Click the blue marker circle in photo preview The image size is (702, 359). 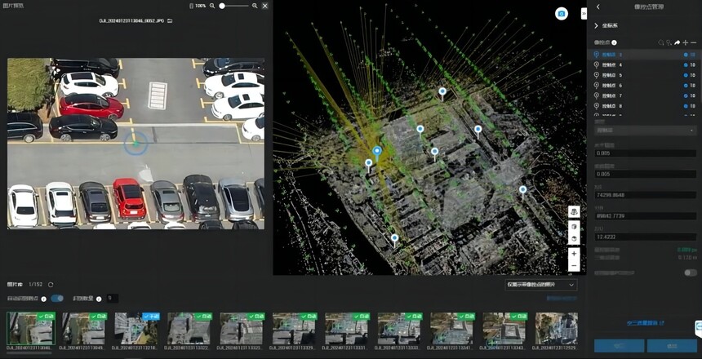pos(136,144)
